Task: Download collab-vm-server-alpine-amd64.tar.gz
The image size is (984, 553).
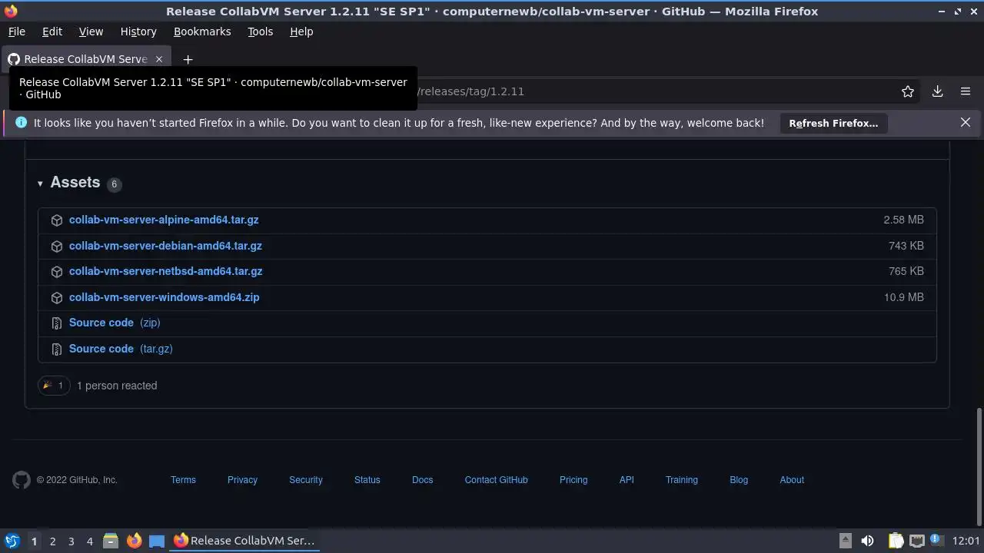Action: 164,220
